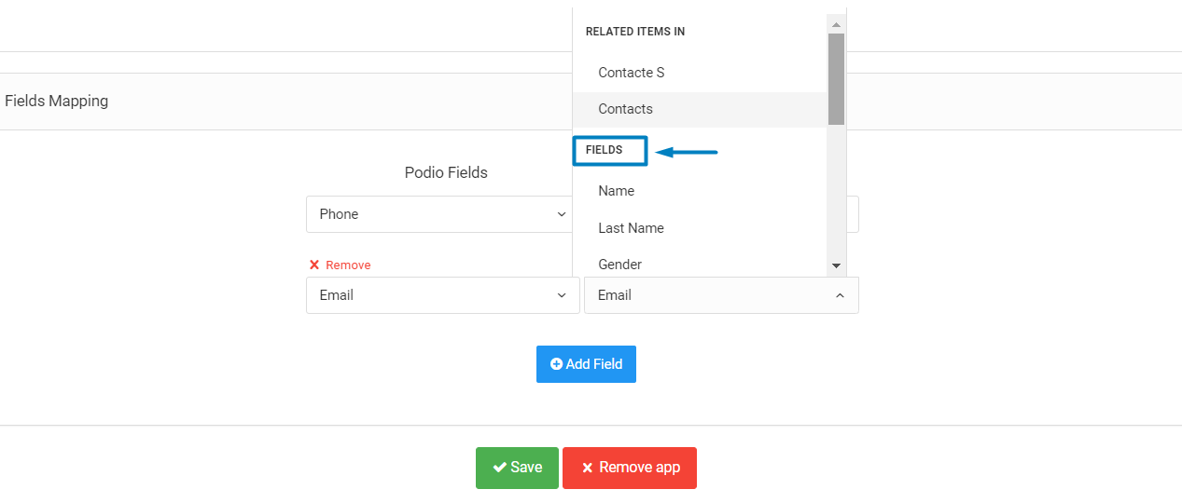Screen dimensions: 1182x503
Task: Click the plus icon on Add Field
Action: (557, 364)
